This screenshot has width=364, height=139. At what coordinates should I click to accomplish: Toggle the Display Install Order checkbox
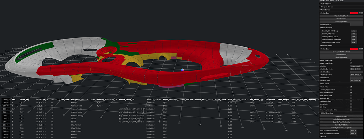pos(351,60)
